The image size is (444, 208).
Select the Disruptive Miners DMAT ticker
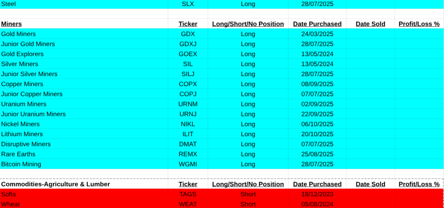188,144
